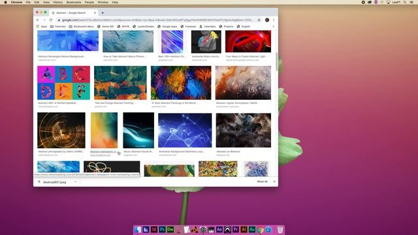The width and height of the screenshot is (418, 235).
Task: Open the Bookmarks menu in menu bar
Action: [74, 2]
